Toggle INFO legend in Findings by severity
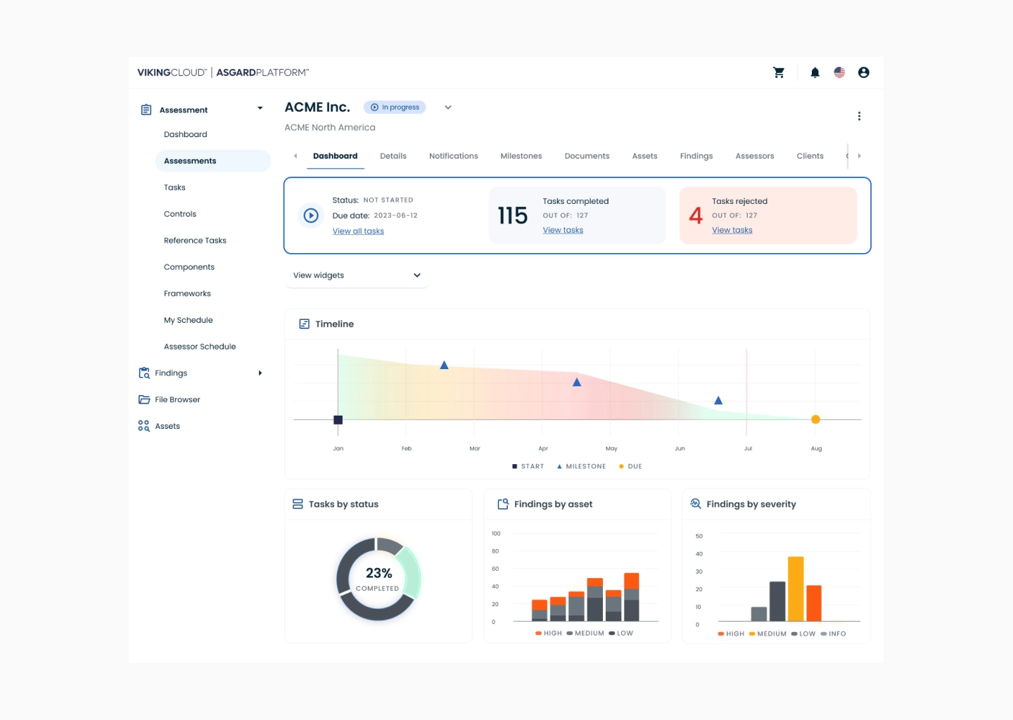Image resolution: width=1013 pixels, height=720 pixels. 834,634
